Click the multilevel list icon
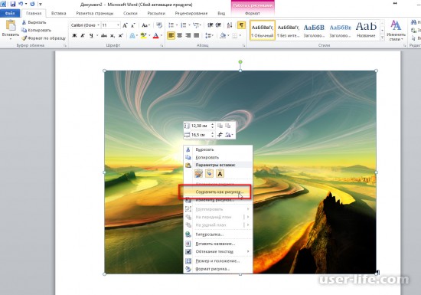This screenshot has height=295, width=421. click(196, 25)
